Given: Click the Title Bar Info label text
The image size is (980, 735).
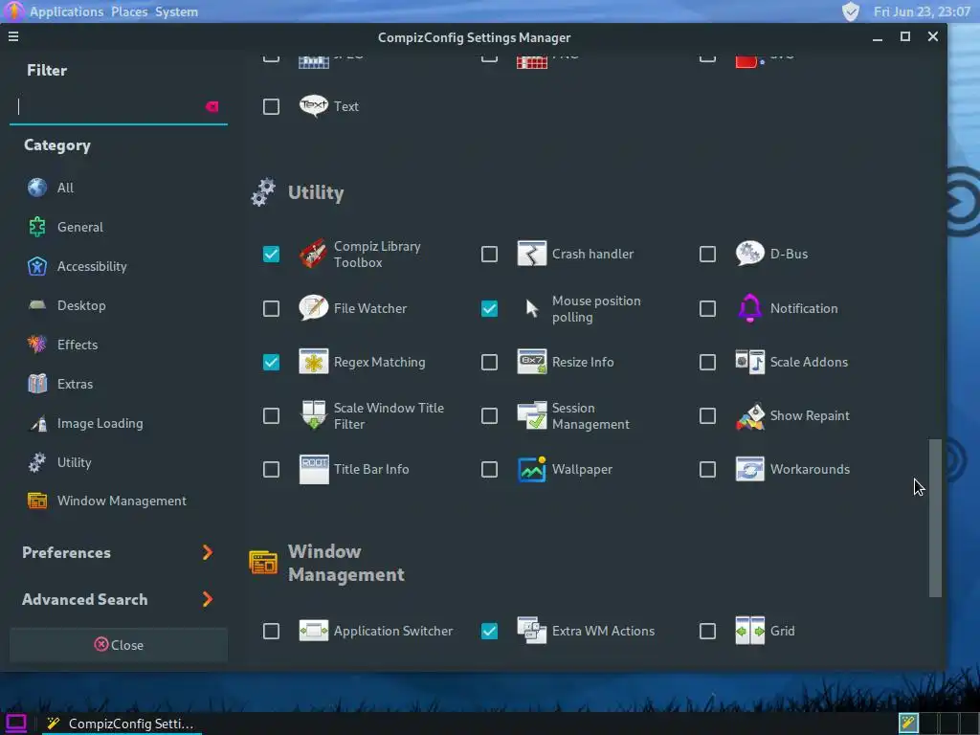Looking at the screenshot, I should tap(371, 469).
